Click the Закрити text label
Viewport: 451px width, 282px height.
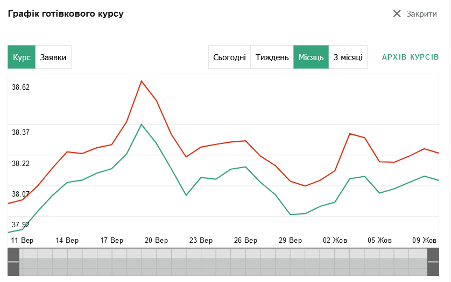click(421, 14)
